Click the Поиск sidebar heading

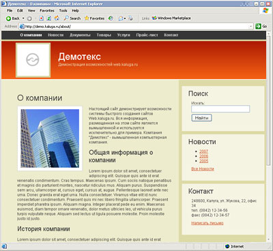(x=198, y=93)
